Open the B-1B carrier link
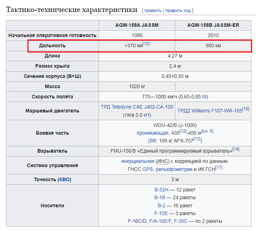 coord(160,197)
